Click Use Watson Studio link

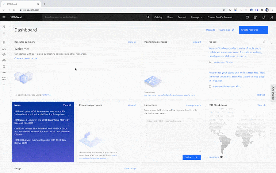223,62
